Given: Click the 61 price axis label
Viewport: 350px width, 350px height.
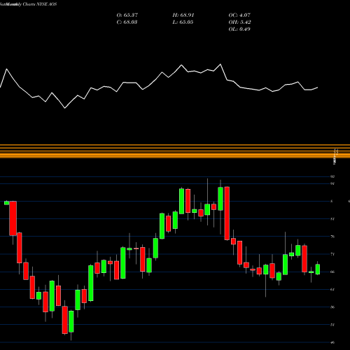Looking at the screenshot, I should [x=332, y=289].
